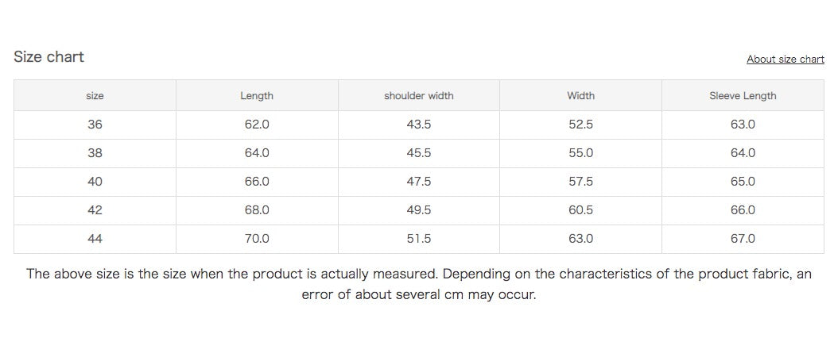Screen dimensions: 834x357
Task: Open the About size chart link
Action: [x=785, y=59]
